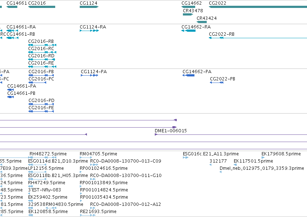Open transcript CG14661-RB label
307x217 pixels.
coord(21,34)
